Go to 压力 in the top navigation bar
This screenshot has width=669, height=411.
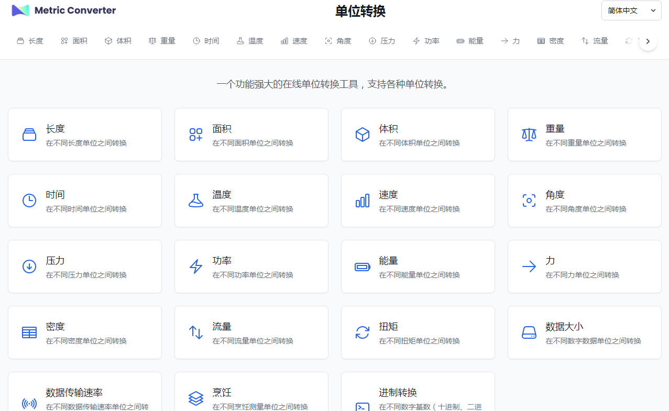(382, 41)
